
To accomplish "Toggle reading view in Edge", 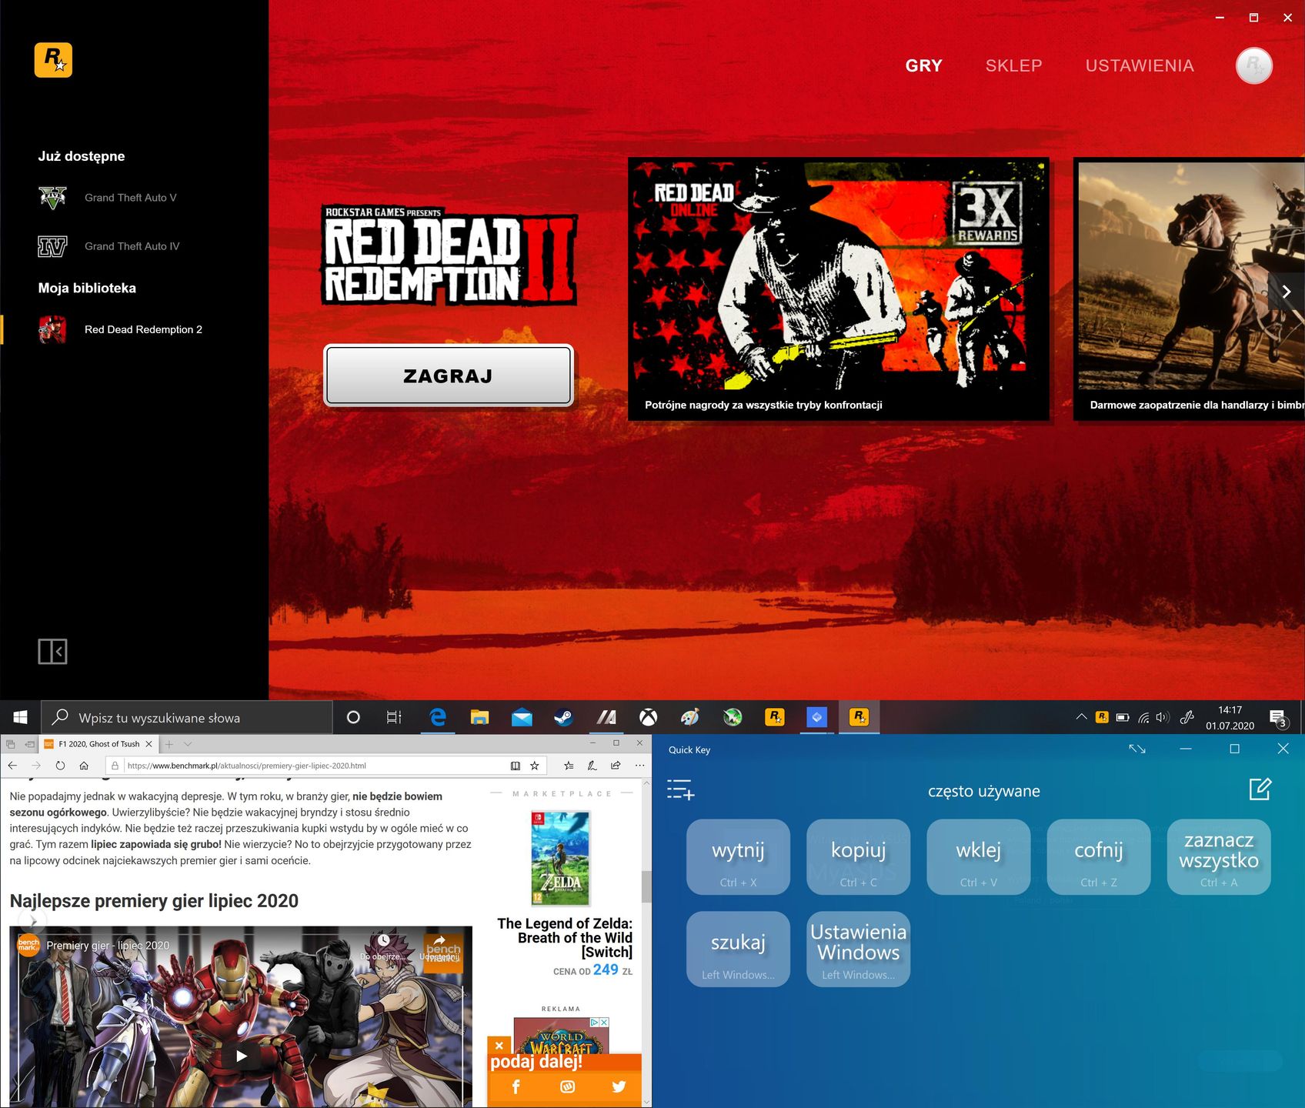I will point(516,766).
